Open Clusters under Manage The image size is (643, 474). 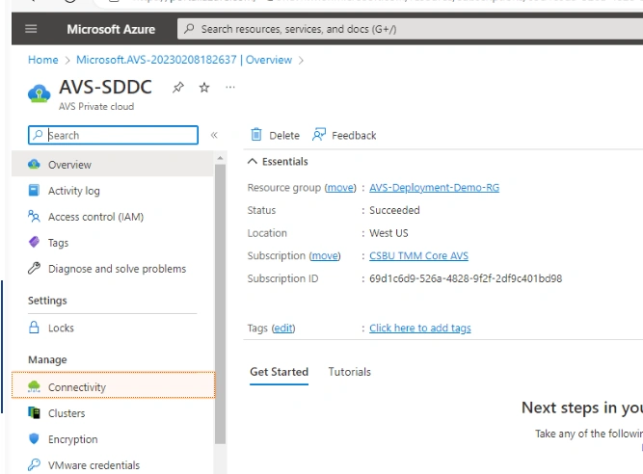pyautogui.click(x=113, y=412)
